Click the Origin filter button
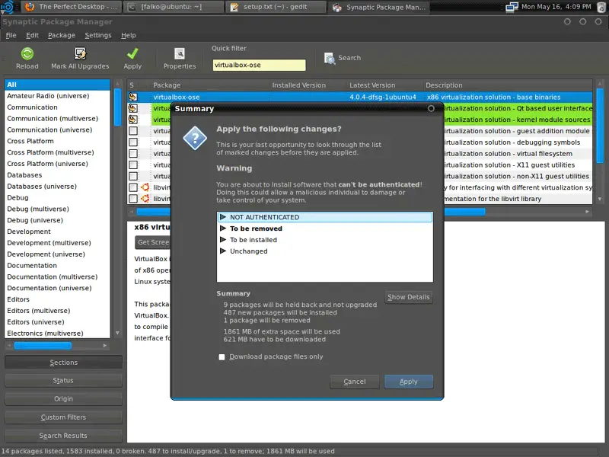The image size is (609, 457). pos(63,398)
